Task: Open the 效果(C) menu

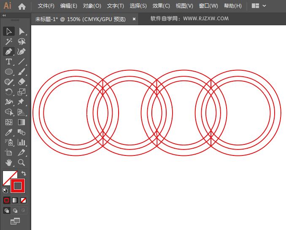Action: [161, 6]
